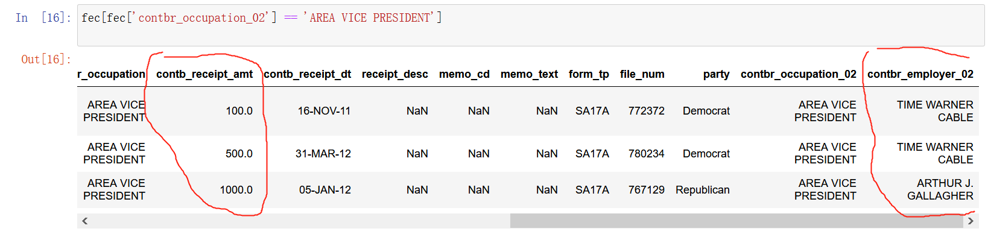Viewport: 988px width, 243px height.
Task: Click inside the In [16] code cell
Action: (531, 25)
